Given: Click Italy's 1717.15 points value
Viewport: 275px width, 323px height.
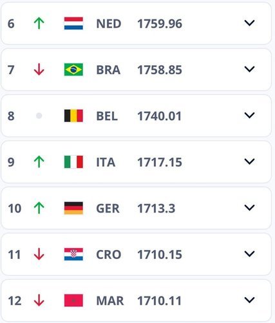Looking at the screenshot, I should [160, 162].
